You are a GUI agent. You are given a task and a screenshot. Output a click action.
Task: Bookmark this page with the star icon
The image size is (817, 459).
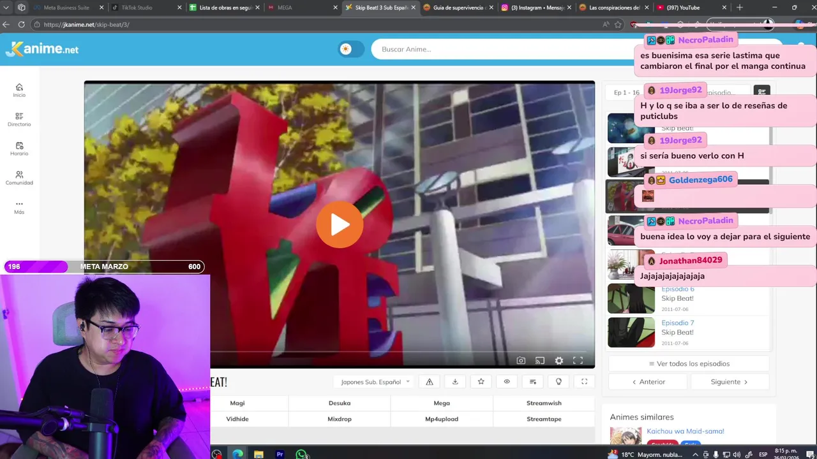coord(618,24)
